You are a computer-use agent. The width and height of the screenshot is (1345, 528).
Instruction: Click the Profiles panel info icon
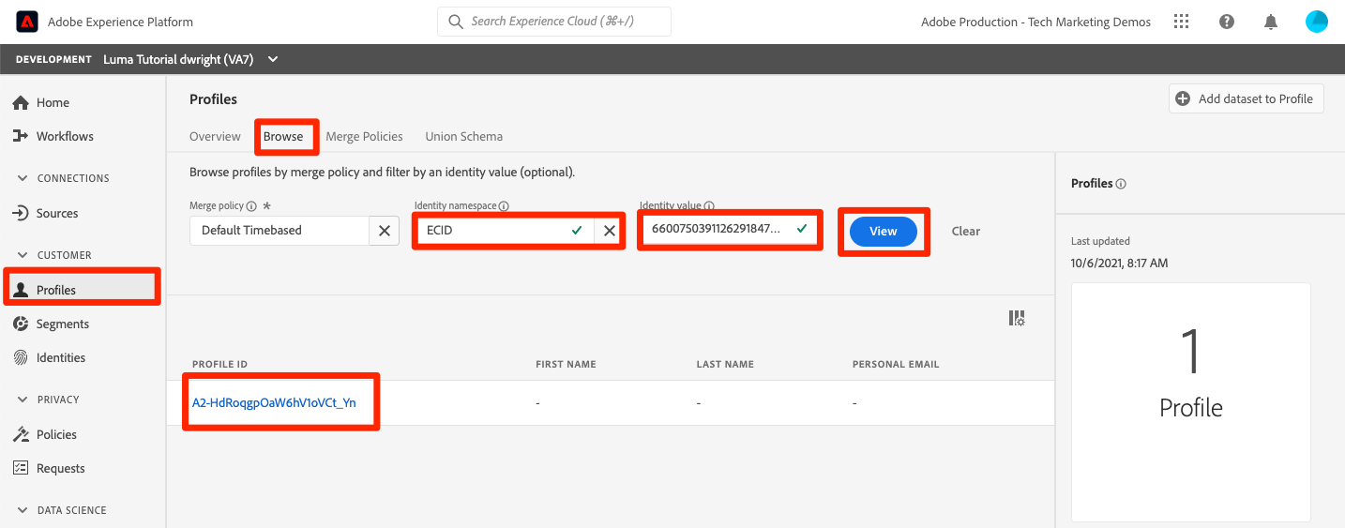point(1122,184)
